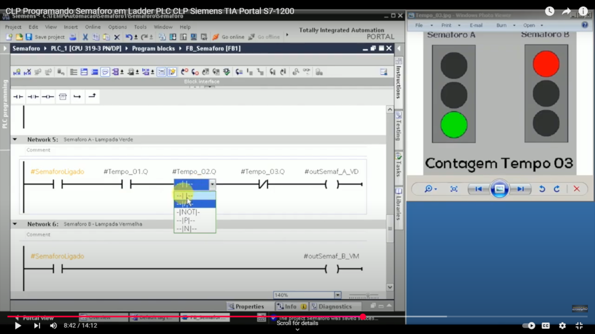This screenshot has height=334, width=595.
Task: Click the new project icon in toolbar
Action: [9, 37]
